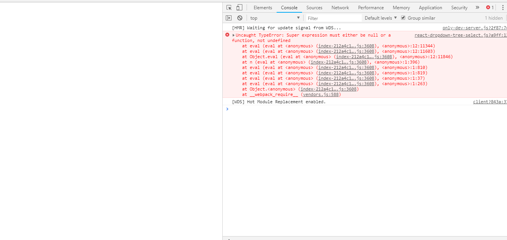Open index link in the 1:37 stack line
The image size is (507, 240).
point(346,78)
